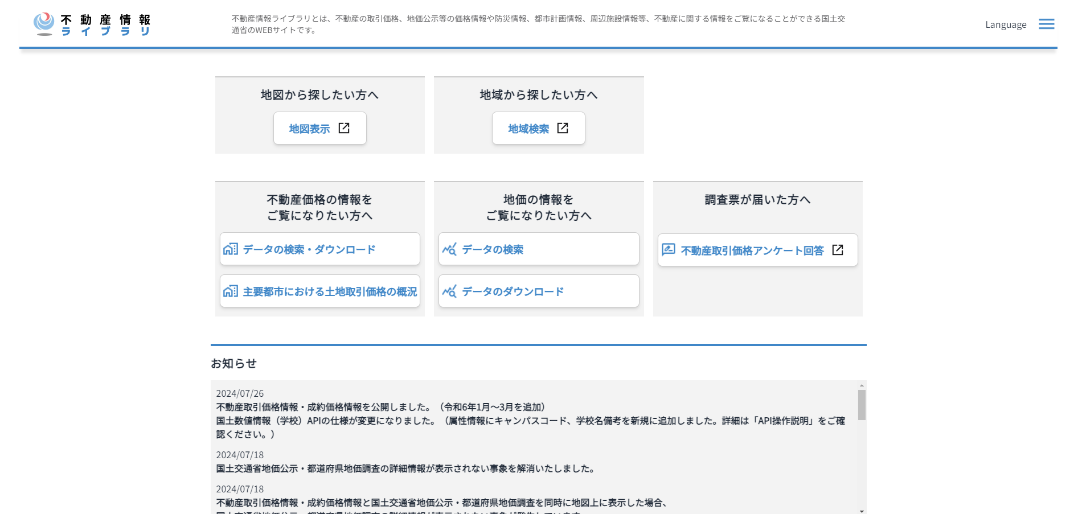Viewport: 1078px width, 514px height.
Task: Click the 地価の情報をご覧になりたい方へ heading
Action: coord(538,207)
